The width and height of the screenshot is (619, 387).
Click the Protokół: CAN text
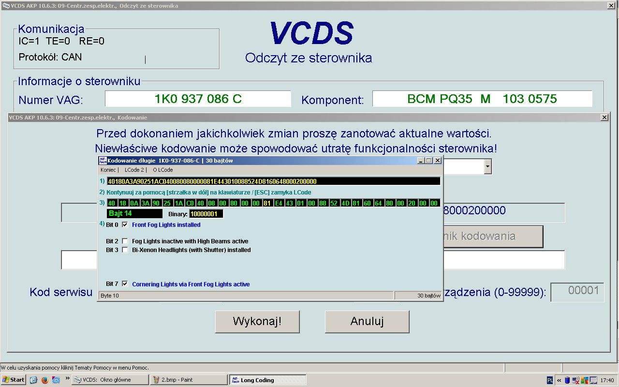pyautogui.click(x=50, y=57)
